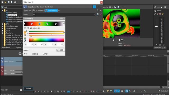Image resolution: width=169 pixels, height=95 pixels.
Task: Open Master bus settings gear
Action: [155, 7]
